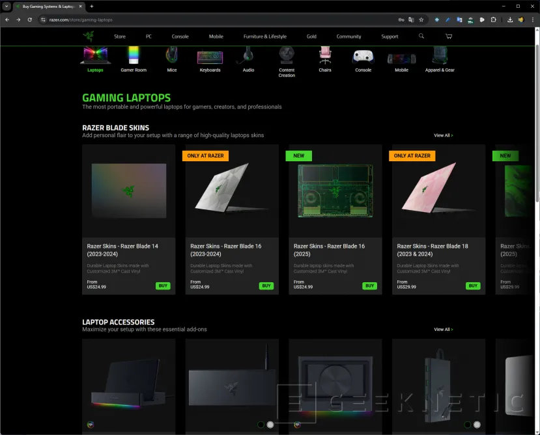
Task: Open the Blade 14 rainbow skin thumbnail
Action: pyautogui.click(x=129, y=191)
